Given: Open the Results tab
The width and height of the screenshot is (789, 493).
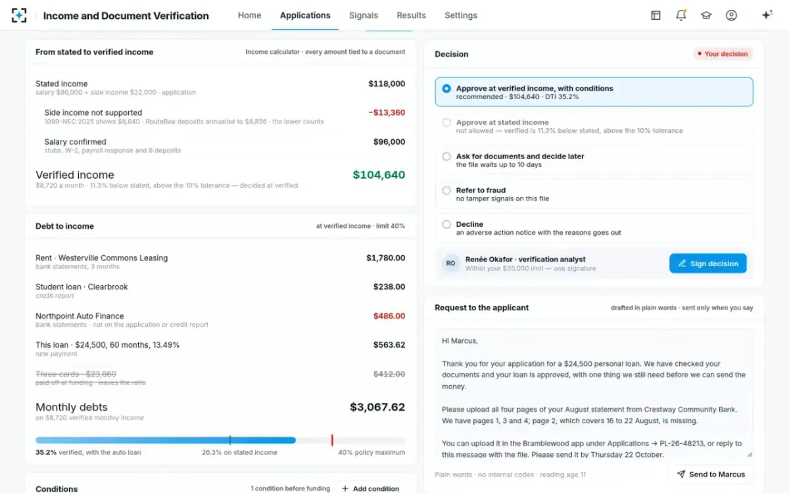Looking at the screenshot, I should tap(411, 15).
